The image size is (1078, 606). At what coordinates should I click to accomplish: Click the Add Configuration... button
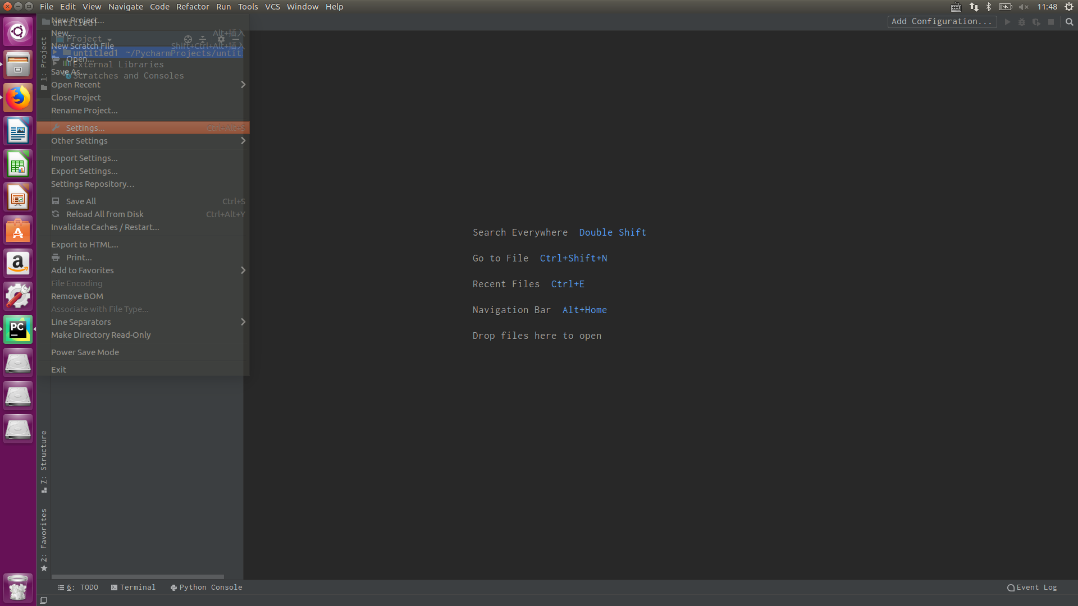tap(942, 21)
